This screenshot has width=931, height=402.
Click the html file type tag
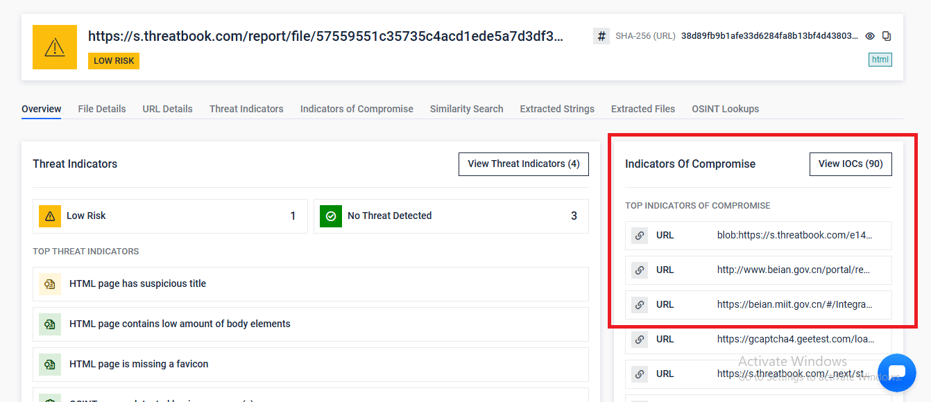(880, 60)
